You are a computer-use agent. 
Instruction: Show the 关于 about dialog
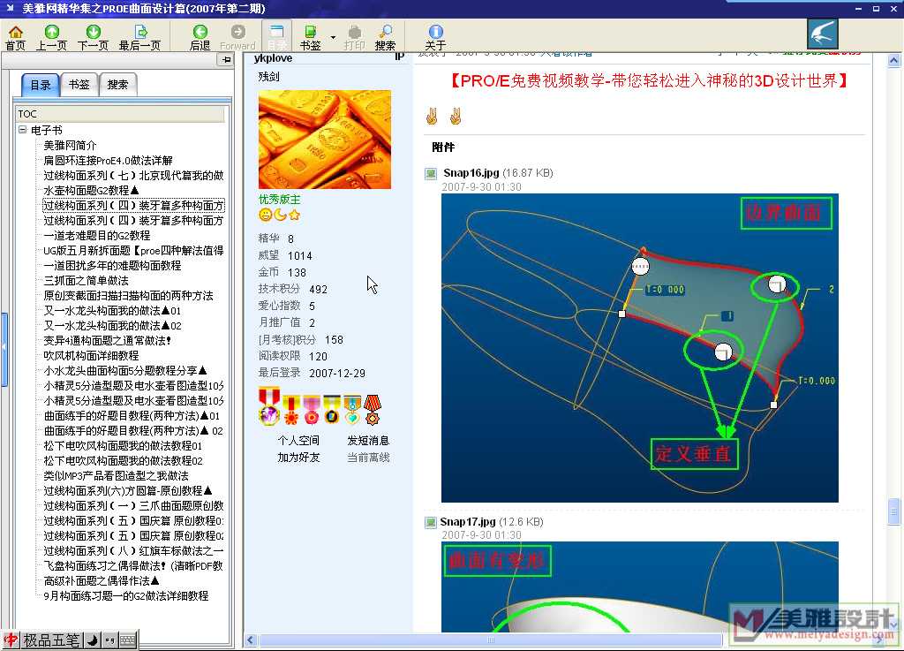[x=435, y=37]
